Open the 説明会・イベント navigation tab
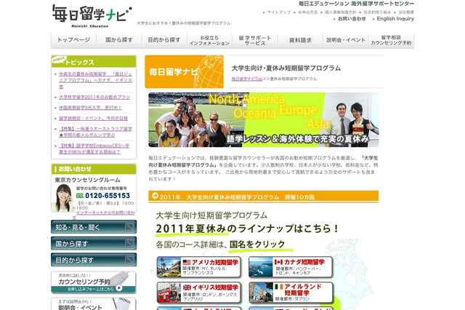 pyautogui.click(x=346, y=40)
